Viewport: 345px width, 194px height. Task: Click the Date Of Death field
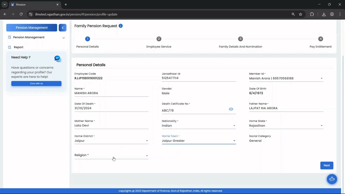click(111, 108)
